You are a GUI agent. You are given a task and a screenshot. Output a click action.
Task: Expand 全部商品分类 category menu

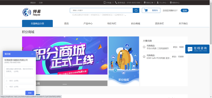pyautogui.click(x=37, y=23)
